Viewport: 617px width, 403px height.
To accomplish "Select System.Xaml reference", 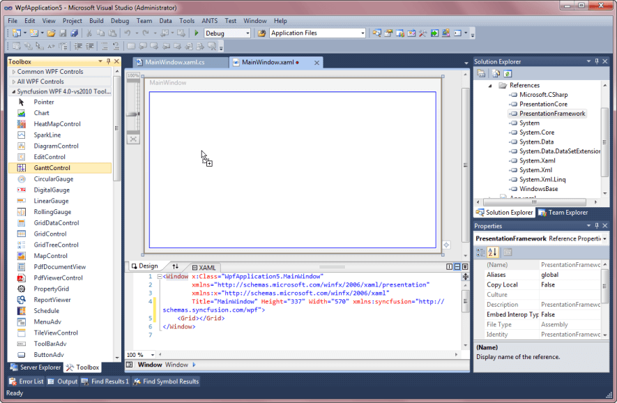I will pos(537,160).
